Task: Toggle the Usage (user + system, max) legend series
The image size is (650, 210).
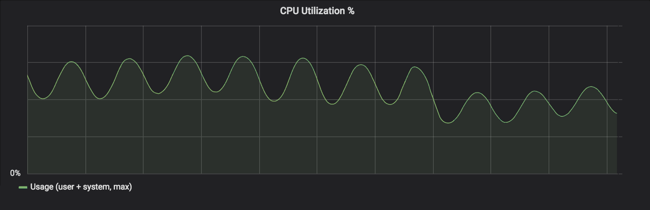Action: tap(81, 187)
